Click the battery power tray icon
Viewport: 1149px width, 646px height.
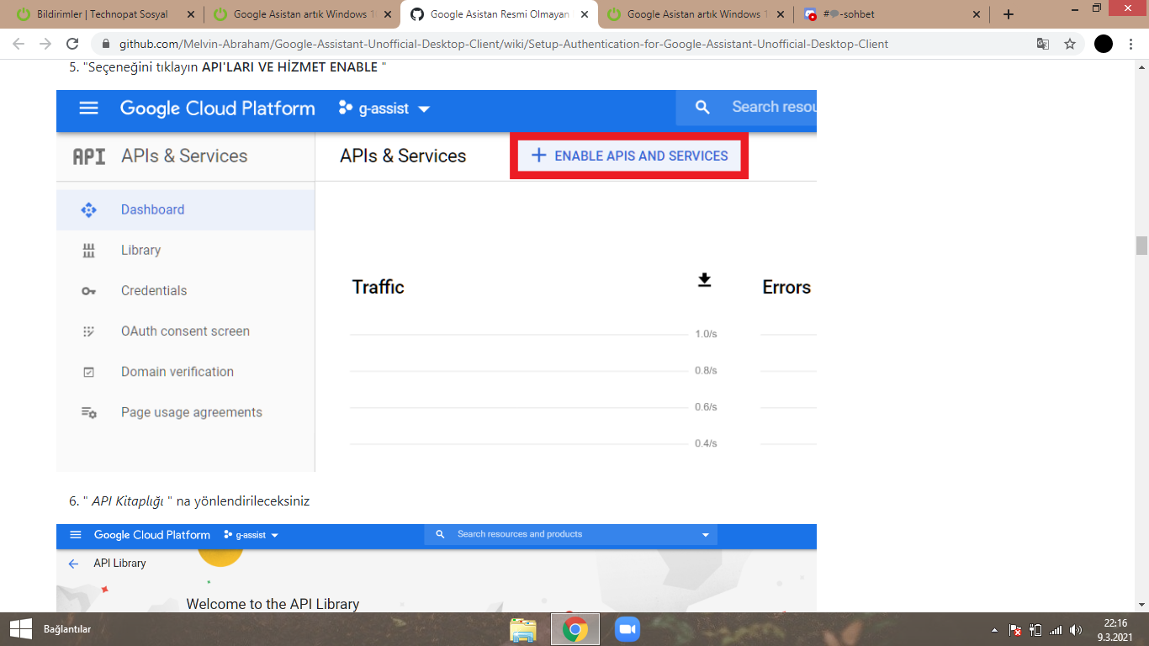[1035, 630]
